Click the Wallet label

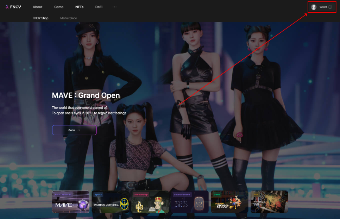tap(323, 7)
